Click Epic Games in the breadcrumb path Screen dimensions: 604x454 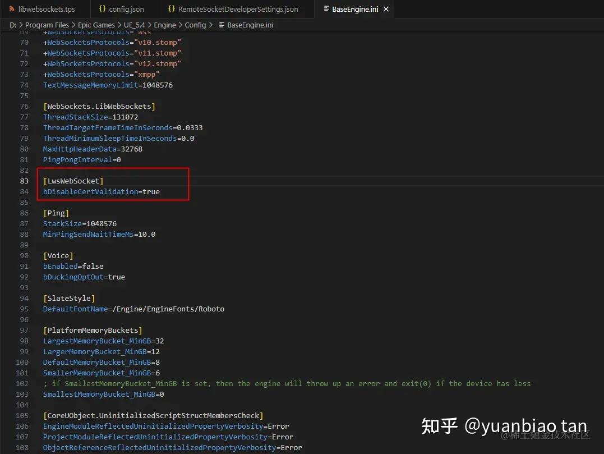96,25
